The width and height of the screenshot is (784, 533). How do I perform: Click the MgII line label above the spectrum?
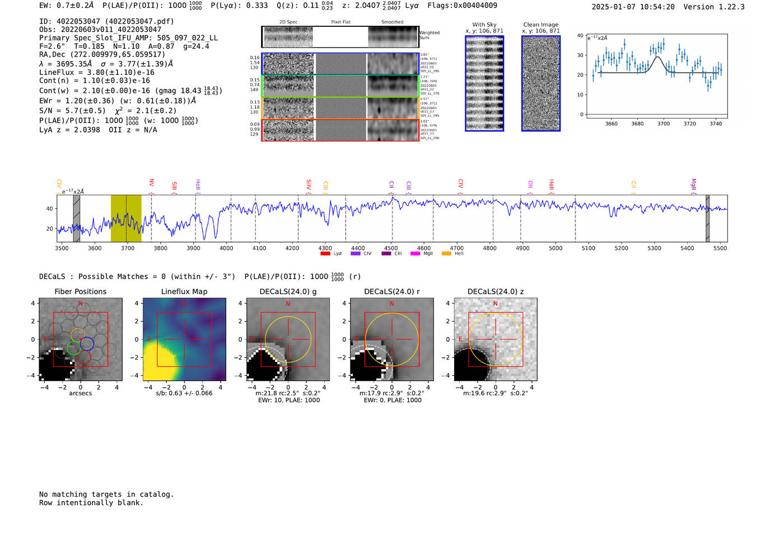693,185
